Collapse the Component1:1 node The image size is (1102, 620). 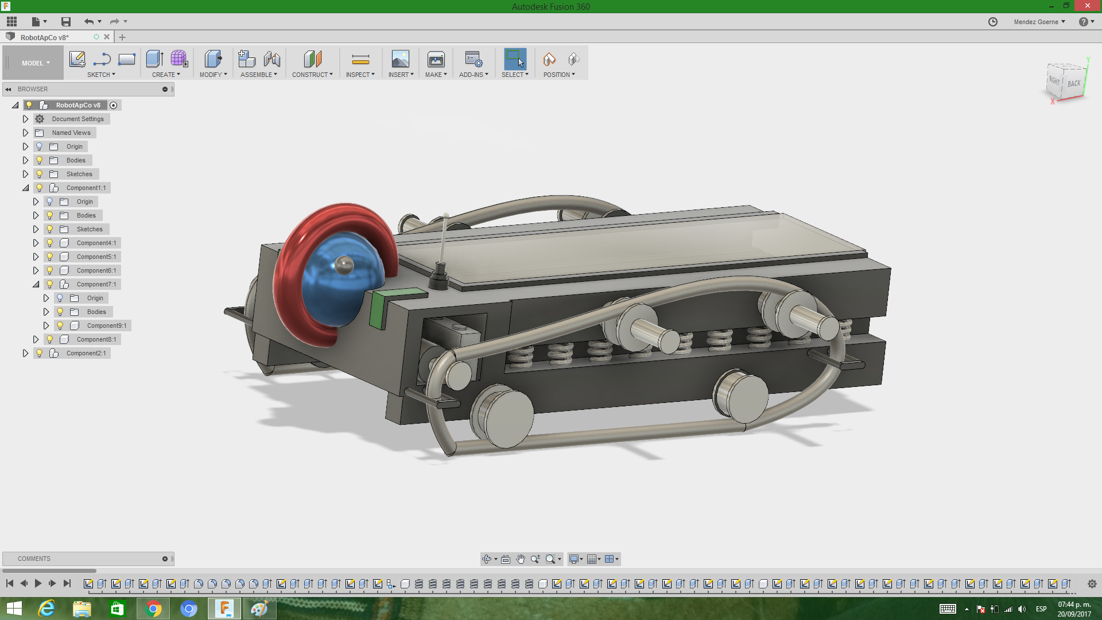[x=25, y=188]
